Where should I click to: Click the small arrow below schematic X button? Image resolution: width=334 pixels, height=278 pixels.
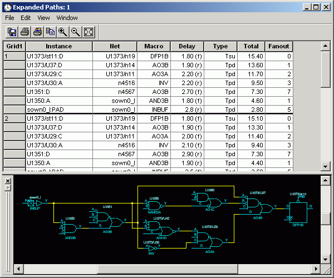coord(8,188)
